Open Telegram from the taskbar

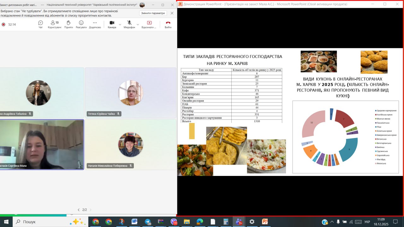[x=148, y=222]
